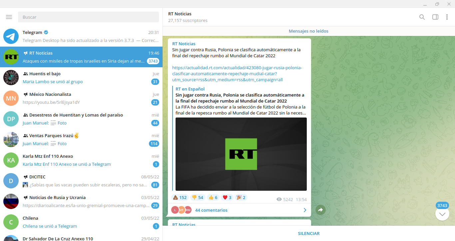Viewport: 455px width, 241px height.
Task: Open Noticias de Rusia y Ucrania channel
Action: [81, 201]
